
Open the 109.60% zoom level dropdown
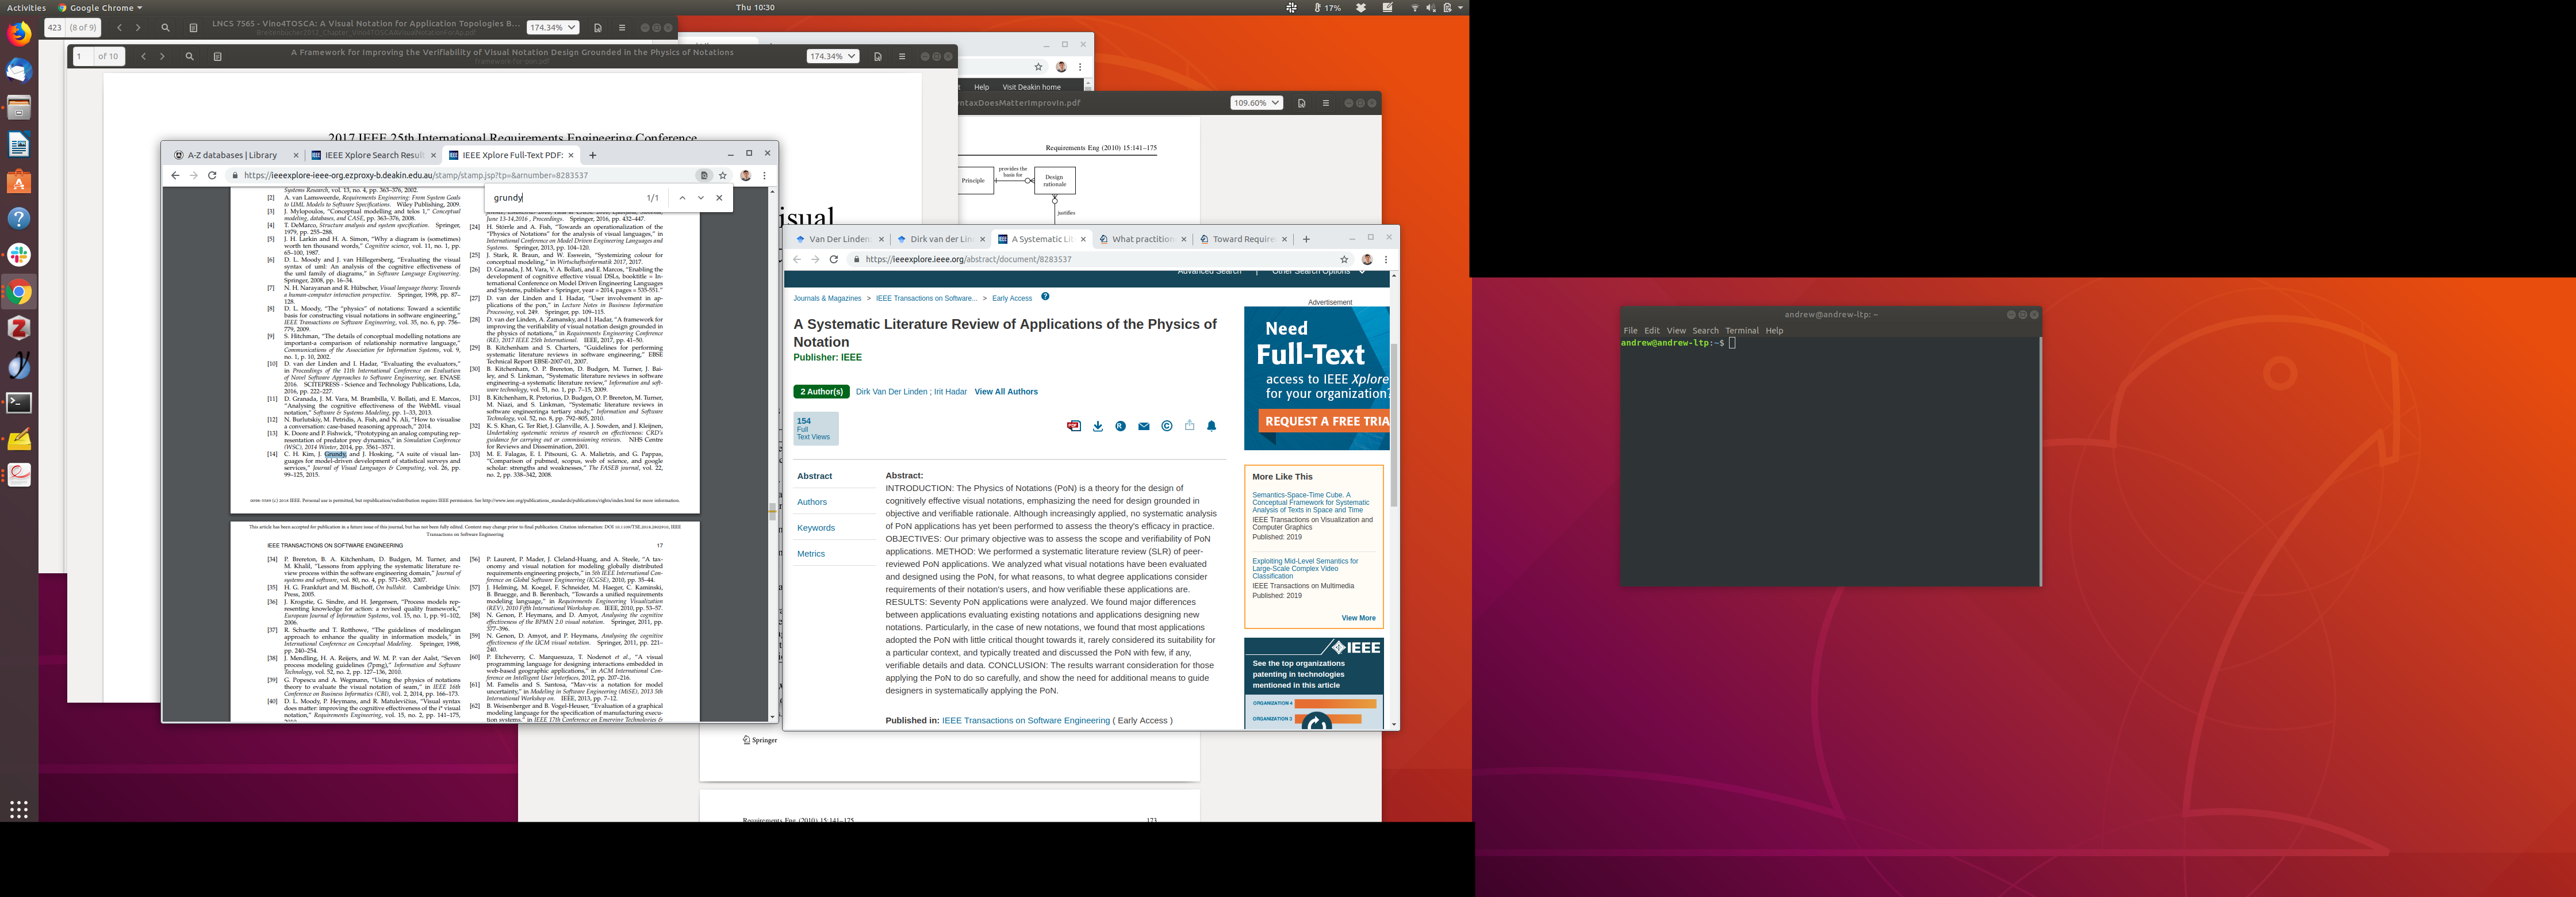pos(1256,103)
